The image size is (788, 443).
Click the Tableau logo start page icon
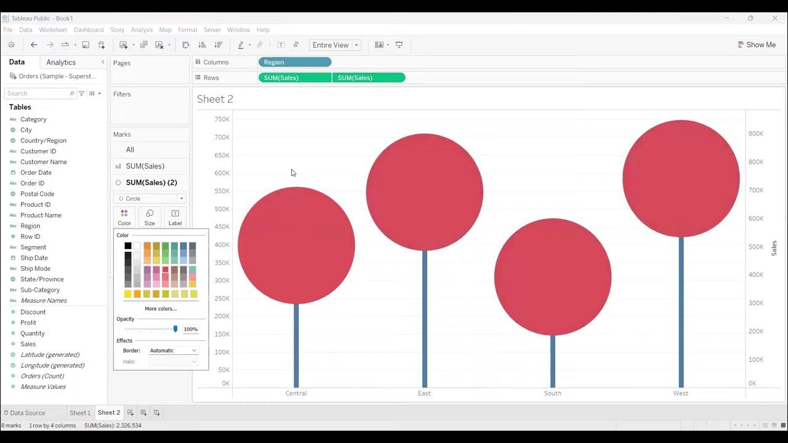point(11,45)
